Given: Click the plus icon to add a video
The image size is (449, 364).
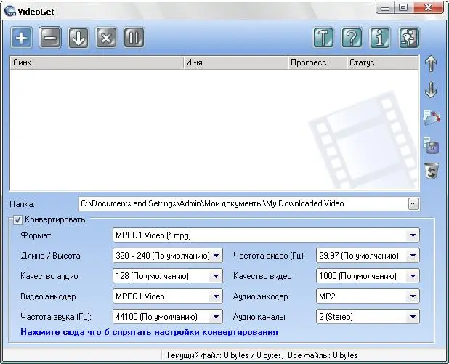Looking at the screenshot, I should 22,38.
